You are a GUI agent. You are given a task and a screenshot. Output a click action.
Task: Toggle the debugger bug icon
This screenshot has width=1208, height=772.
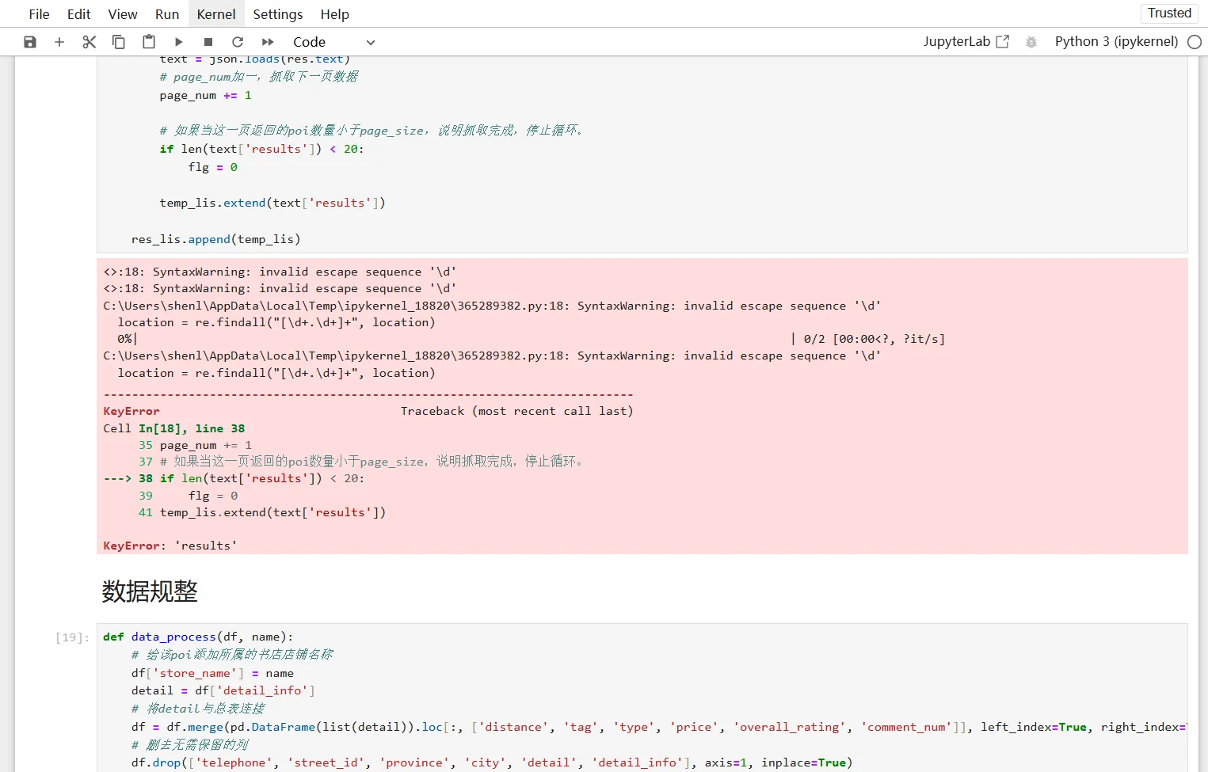(1031, 42)
